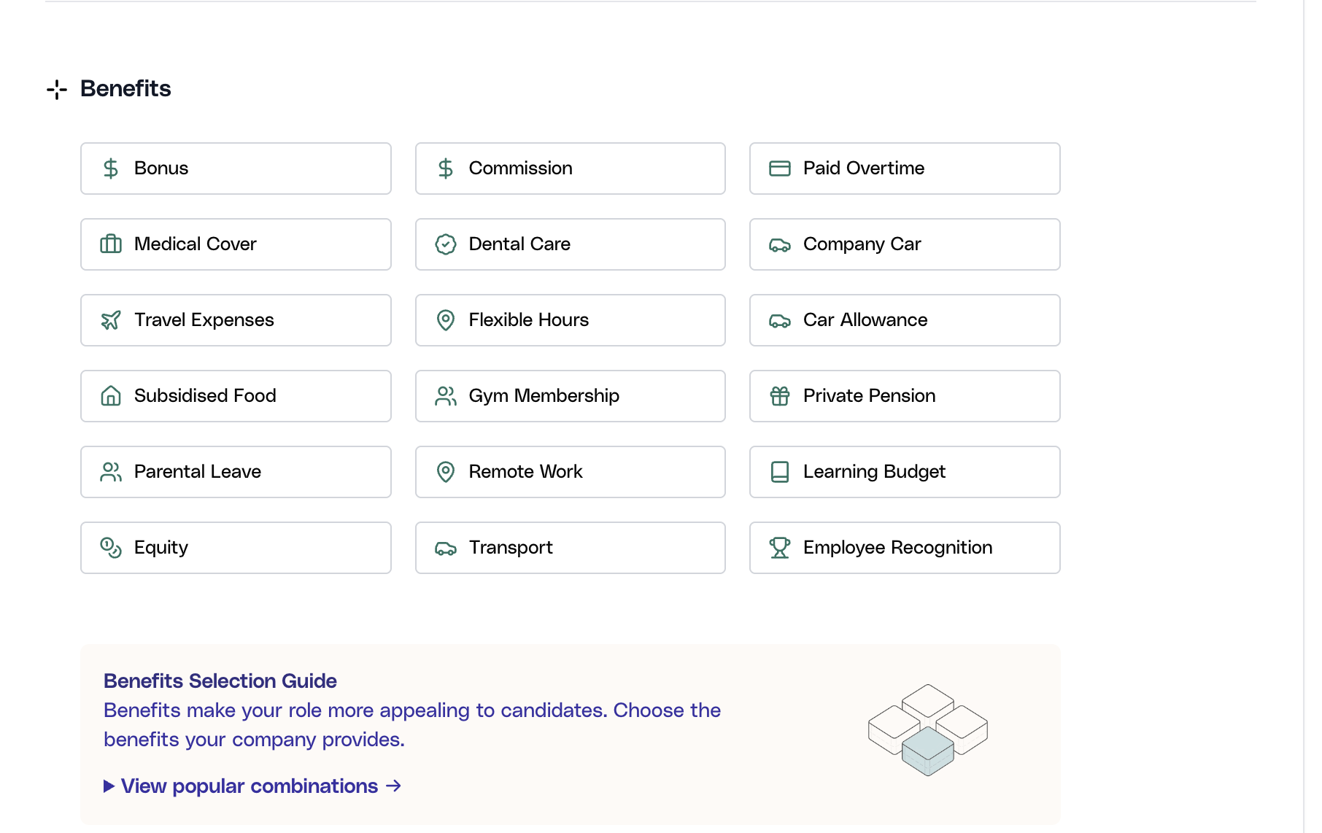Screen dimensions: 1322x833
Task: Click the sparkle icon beside the Benefits heading
Action: 57,89
